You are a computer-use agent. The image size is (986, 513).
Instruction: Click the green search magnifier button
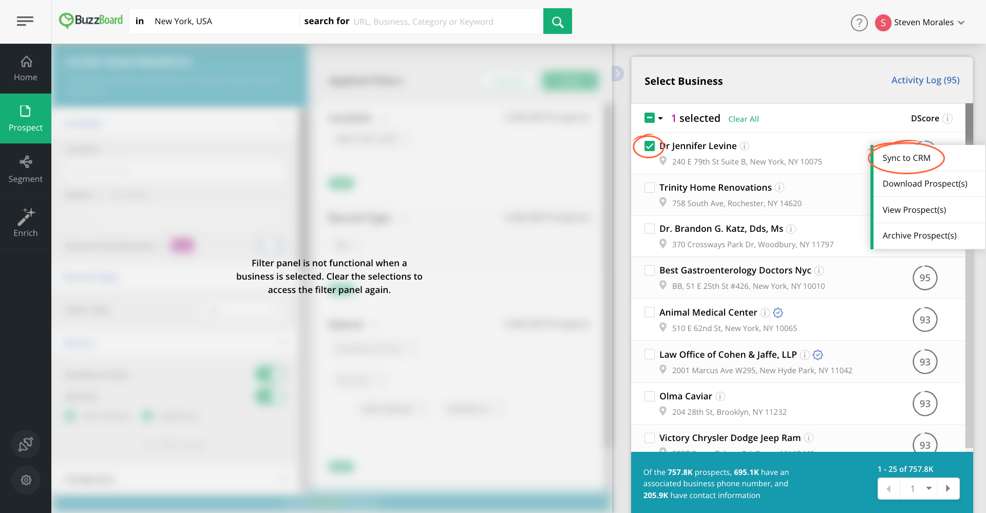pos(557,22)
